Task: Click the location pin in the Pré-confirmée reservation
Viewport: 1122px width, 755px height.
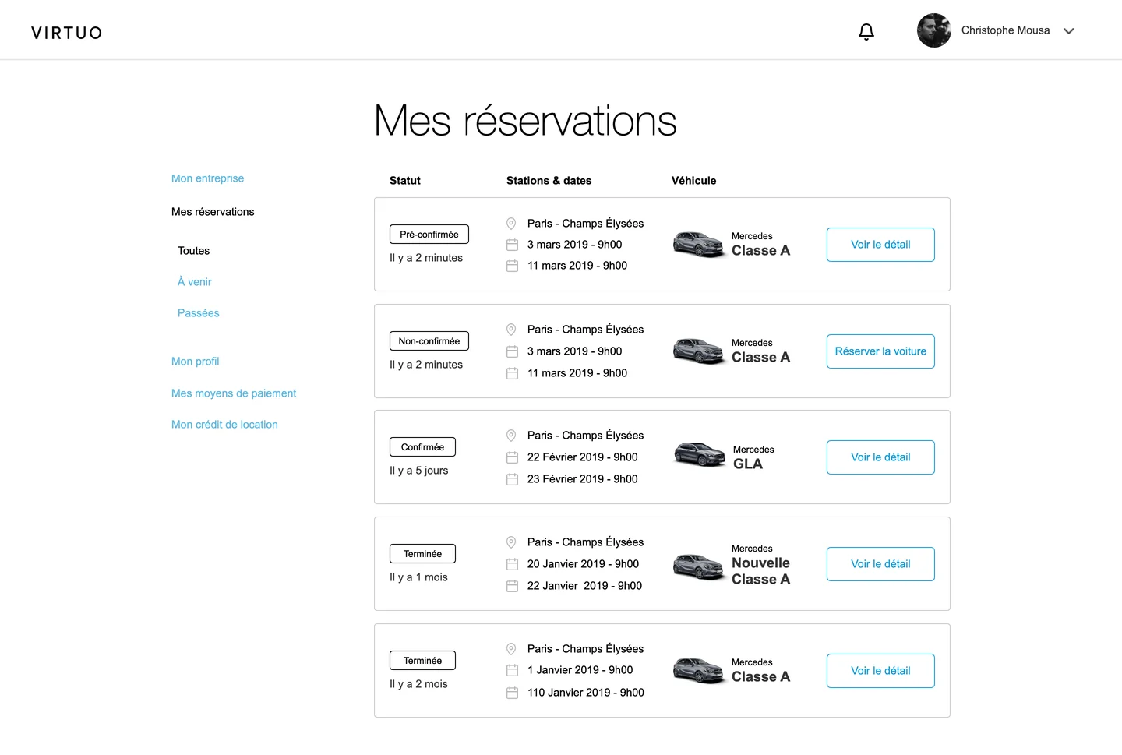Action: tap(512, 224)
